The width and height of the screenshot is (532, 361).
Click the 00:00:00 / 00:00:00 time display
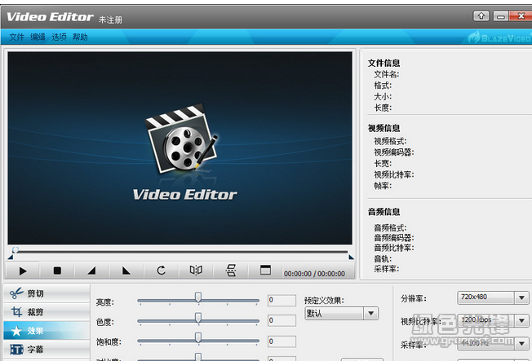pos(314,274)
